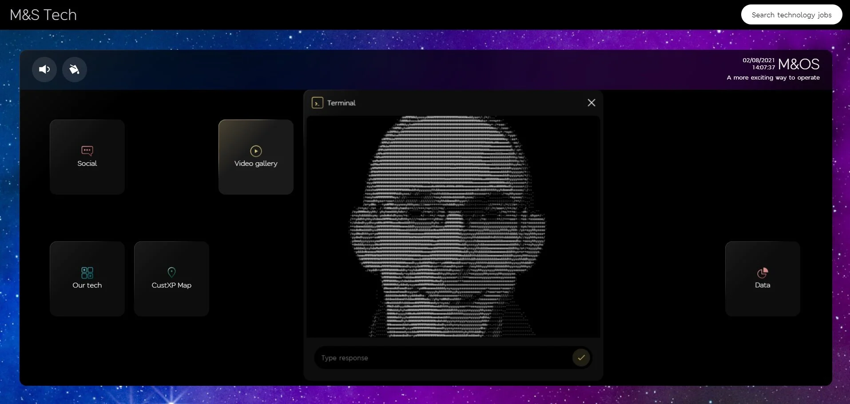The height and width of the screenshot is (404, 850).
Task: Click the Terminal prompt icon in title bar
Action: pos(317,103)
